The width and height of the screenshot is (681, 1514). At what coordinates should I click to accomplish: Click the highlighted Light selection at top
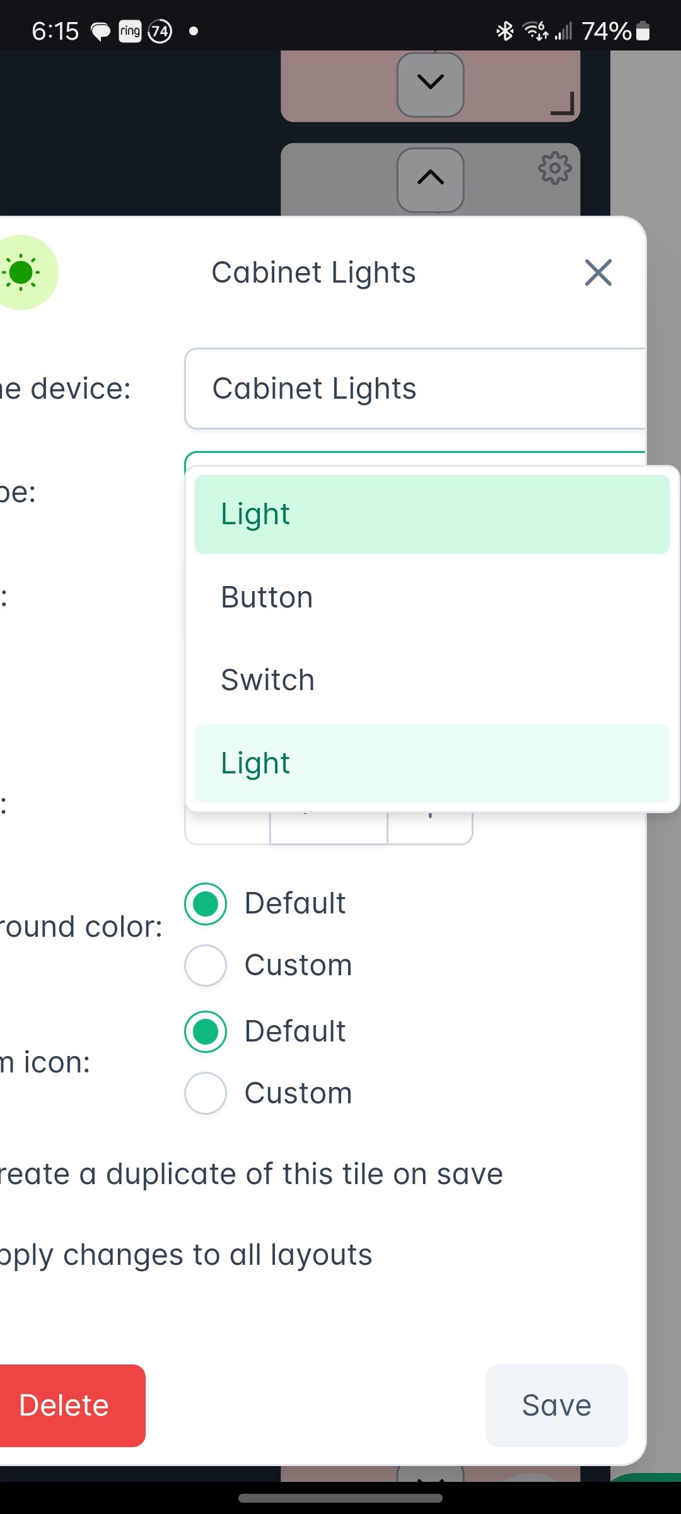click(431, 514)
